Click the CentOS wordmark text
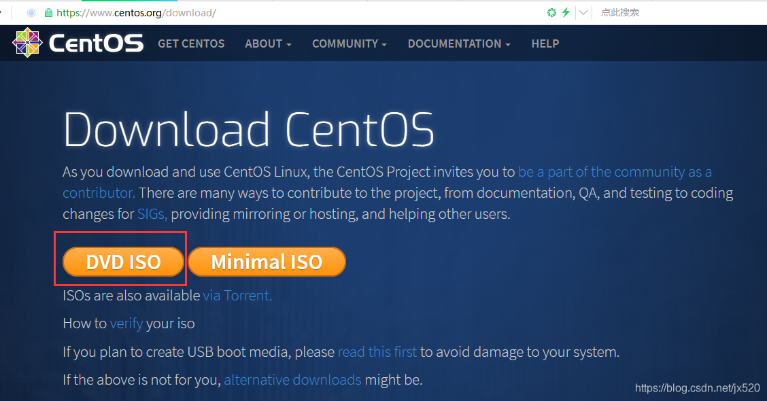Screen dimensions: 767x401 coord(97,43)
